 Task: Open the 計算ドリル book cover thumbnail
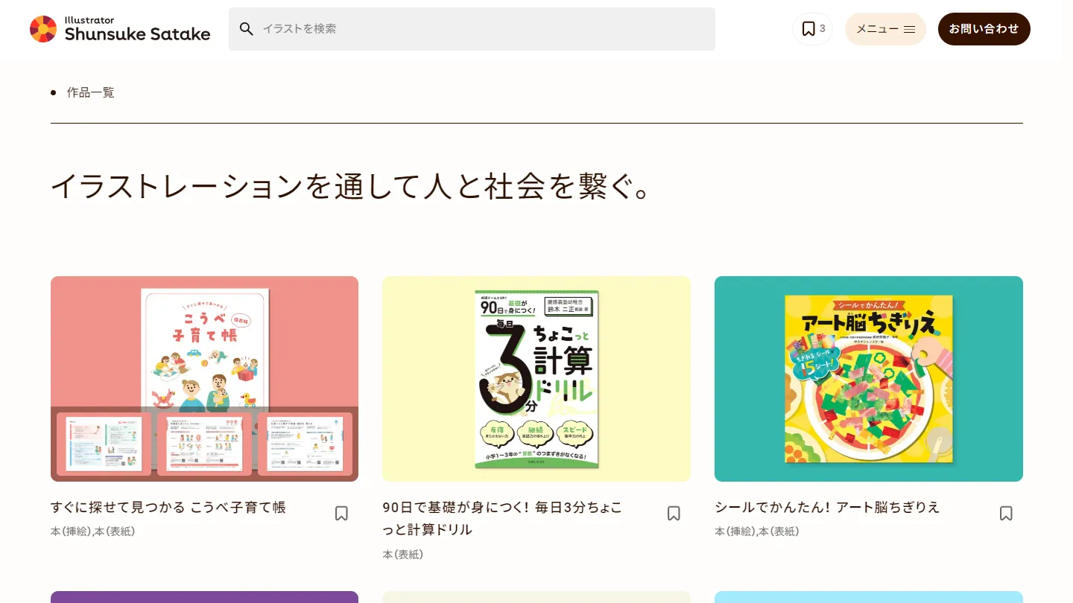click(x=536, y=379)
